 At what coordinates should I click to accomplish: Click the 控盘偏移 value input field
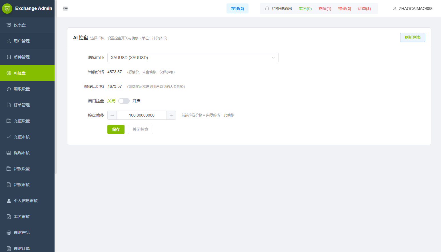142,115
